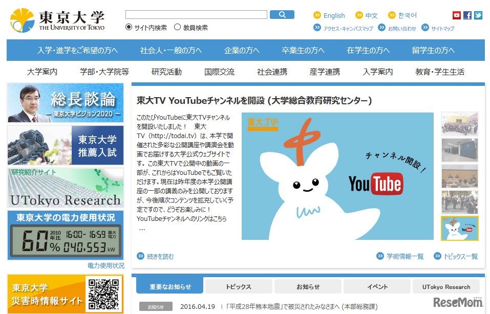Open the トピックス一覧 link
490x314 pixels.
tap(461, 256)
